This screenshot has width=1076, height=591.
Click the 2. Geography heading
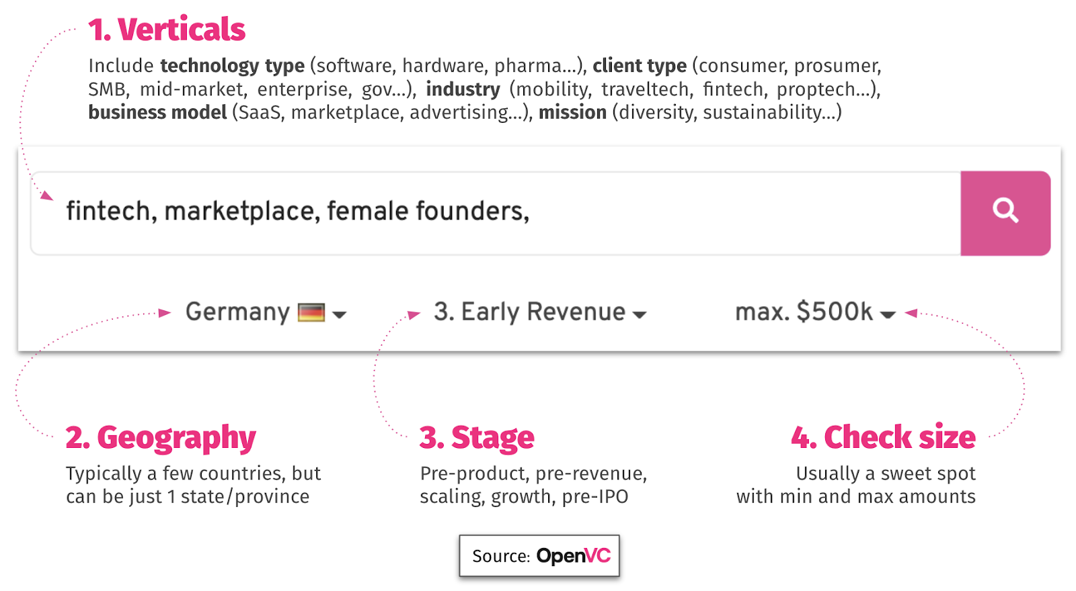[161, 438]
